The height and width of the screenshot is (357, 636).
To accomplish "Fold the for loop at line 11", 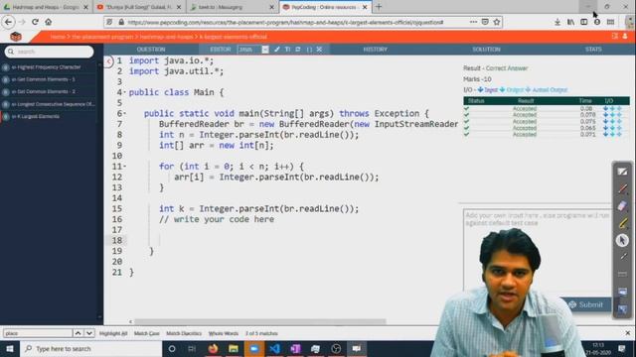I will pyautogui.click(x=124, y=167).
